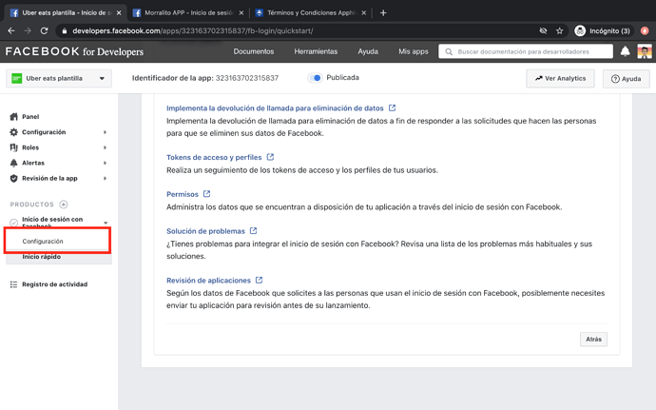Screen dimensions: 656x410
Task: Open the Documentos menu
Action: [x=254, y=51]
